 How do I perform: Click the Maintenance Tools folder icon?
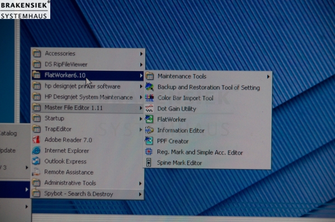tap(150, 76)
